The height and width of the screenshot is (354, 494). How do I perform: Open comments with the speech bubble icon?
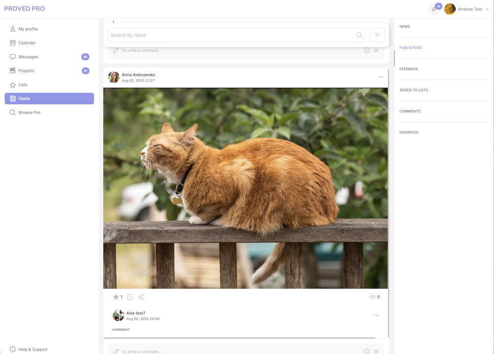point(130,297)
